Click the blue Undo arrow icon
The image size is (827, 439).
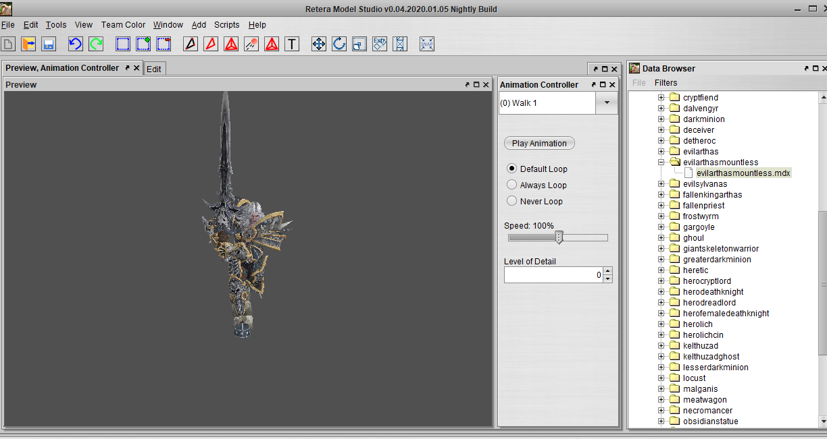pos(76,45)
